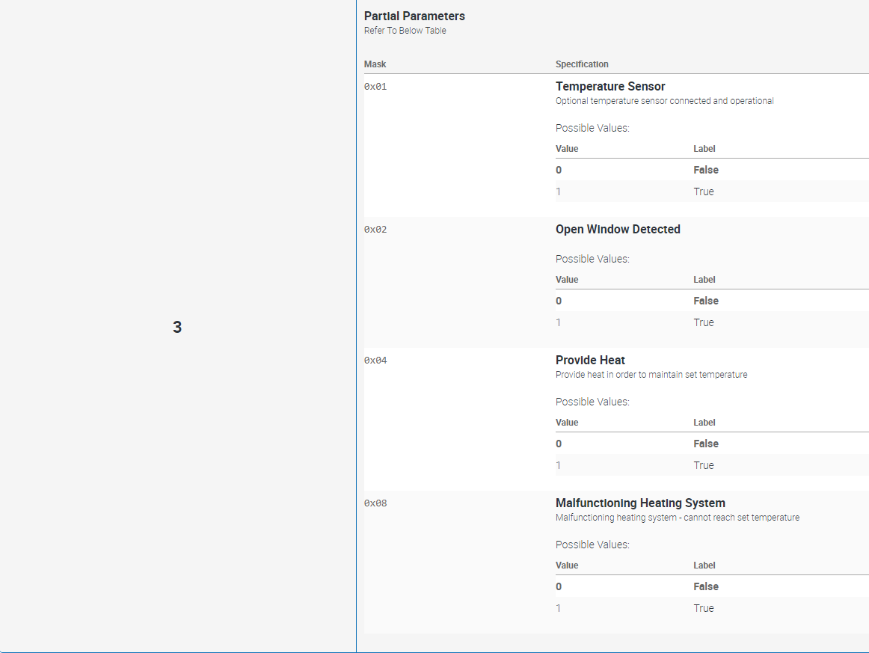
Task: Click page number 3
Action: point(176,326)
